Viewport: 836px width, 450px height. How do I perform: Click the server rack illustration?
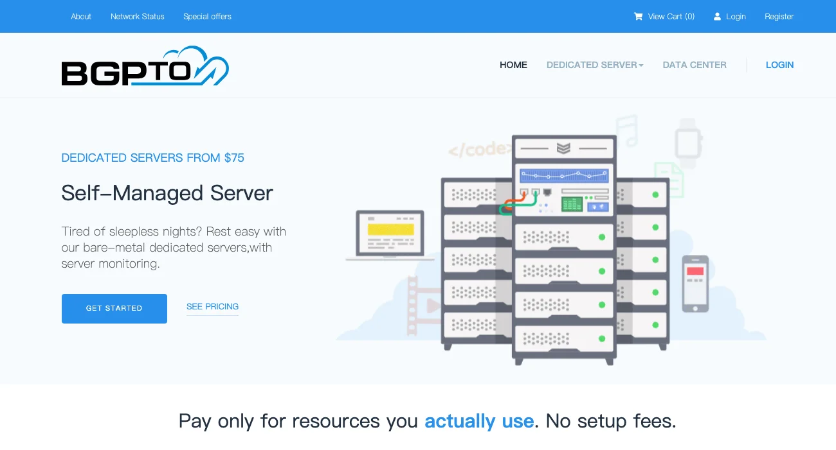point(554,249)
